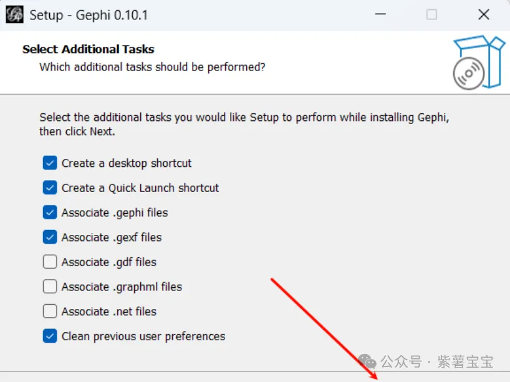
Task: Click the Clean previous user preferences label
Action: click(x=143, y=337)
